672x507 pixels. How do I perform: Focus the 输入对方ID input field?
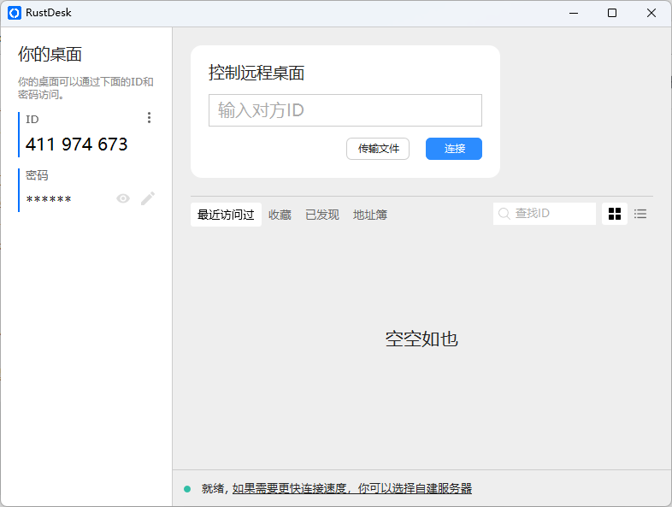[345, 110]
